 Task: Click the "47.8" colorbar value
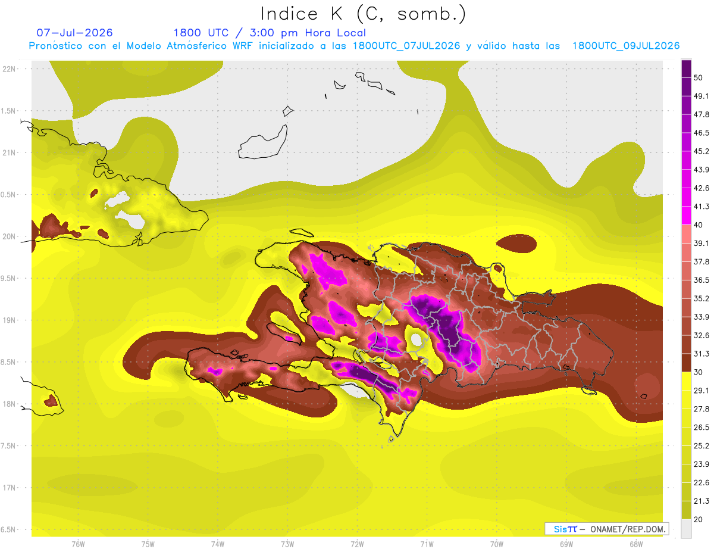(x=702, y=114)
